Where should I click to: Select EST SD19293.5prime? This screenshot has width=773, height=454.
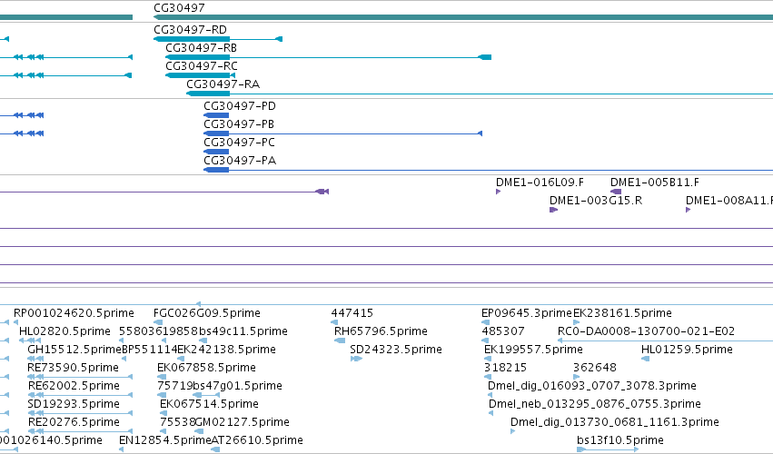tap(74, 404)
